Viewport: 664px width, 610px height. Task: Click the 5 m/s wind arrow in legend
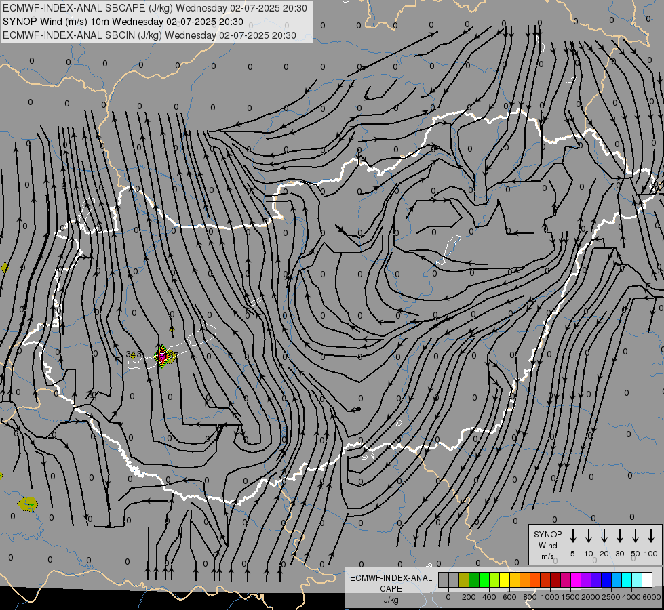[x=572, y=536]
